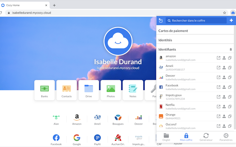Bookmark this page with the star
This screenshot has width=236, height=147.
[224, 12]
